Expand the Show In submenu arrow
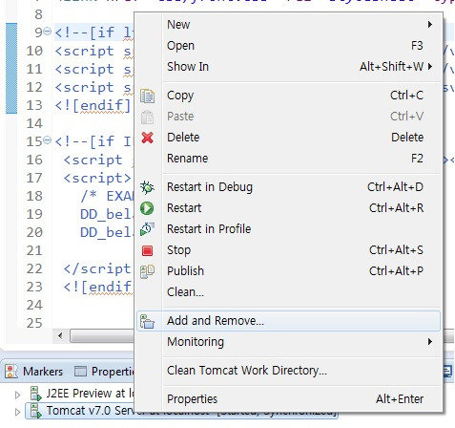455x428 pixels. click(430, 67)
